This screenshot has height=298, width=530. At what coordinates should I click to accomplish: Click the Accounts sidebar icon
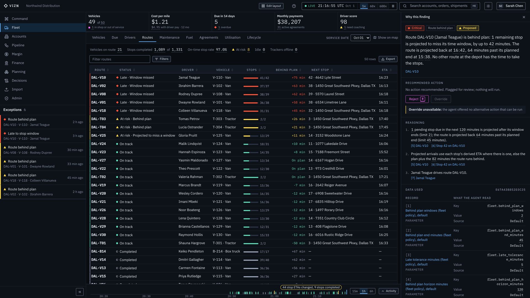point(6,36)
